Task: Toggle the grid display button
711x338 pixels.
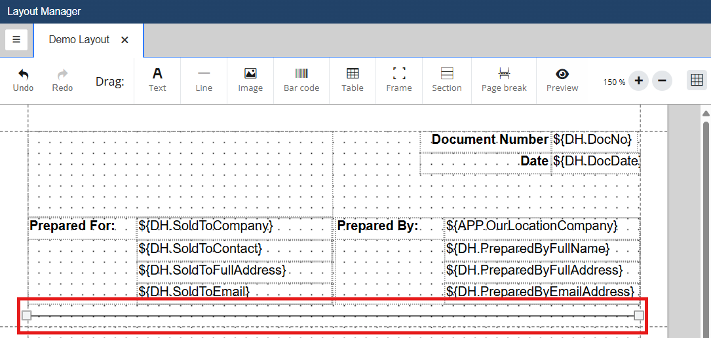Action: point(697,80)
